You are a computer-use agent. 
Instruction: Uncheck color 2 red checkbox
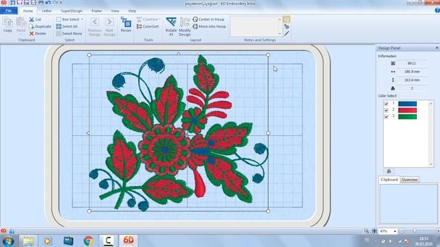coord(386,110)
